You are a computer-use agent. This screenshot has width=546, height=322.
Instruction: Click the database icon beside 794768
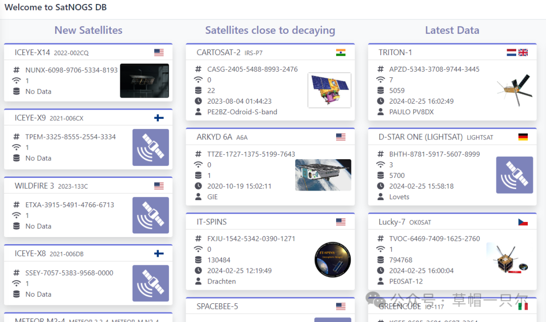pyautogui.click(x=381, y=260)
